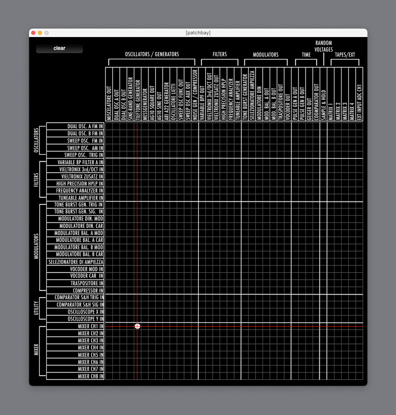Select the VARIABLE BPF OUT column header
Screen dimensions: 396x415
click(x=202, y=94)
